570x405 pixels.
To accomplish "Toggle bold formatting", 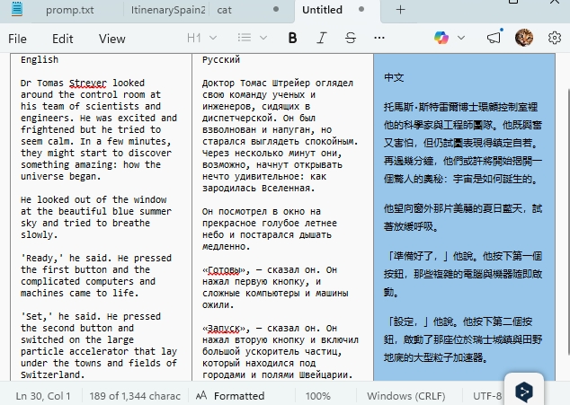I will 292,38.
